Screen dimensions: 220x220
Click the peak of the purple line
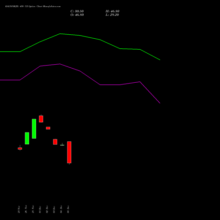point(60,64)
